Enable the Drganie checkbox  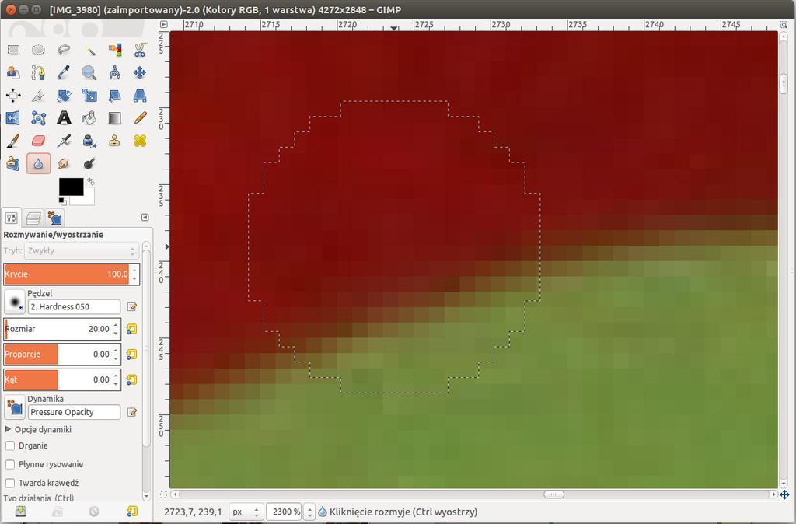click(x=9, y=445)
